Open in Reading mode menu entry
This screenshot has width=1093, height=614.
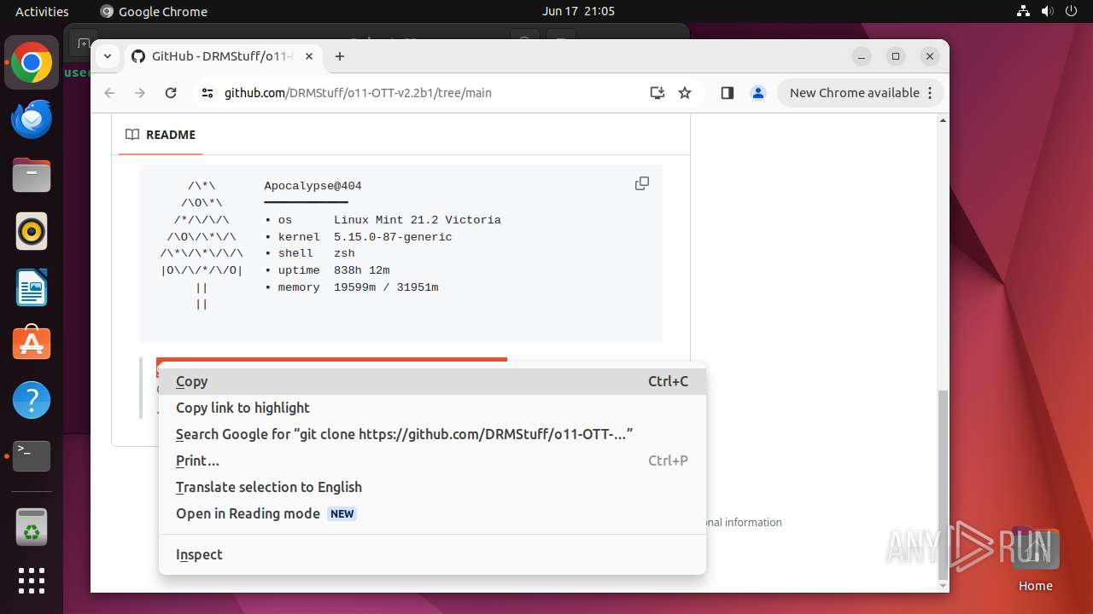[432, 513]
